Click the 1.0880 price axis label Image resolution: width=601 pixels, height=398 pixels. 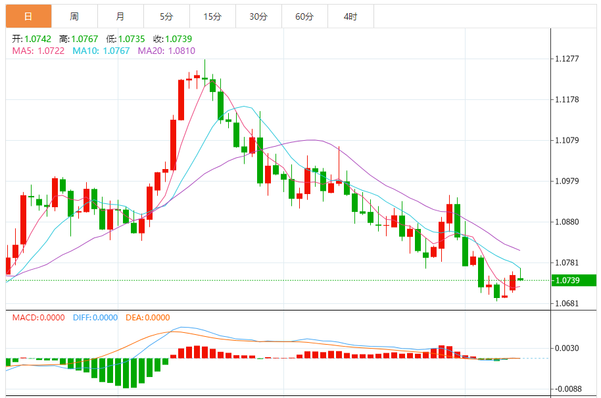pyautogui.click(x=567, y=222)
